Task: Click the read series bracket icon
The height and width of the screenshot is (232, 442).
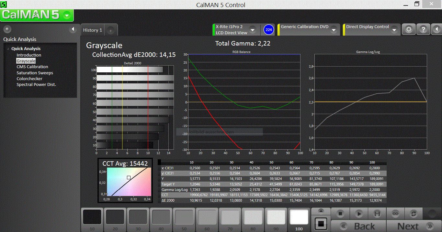Action: [x=377, y=214]
